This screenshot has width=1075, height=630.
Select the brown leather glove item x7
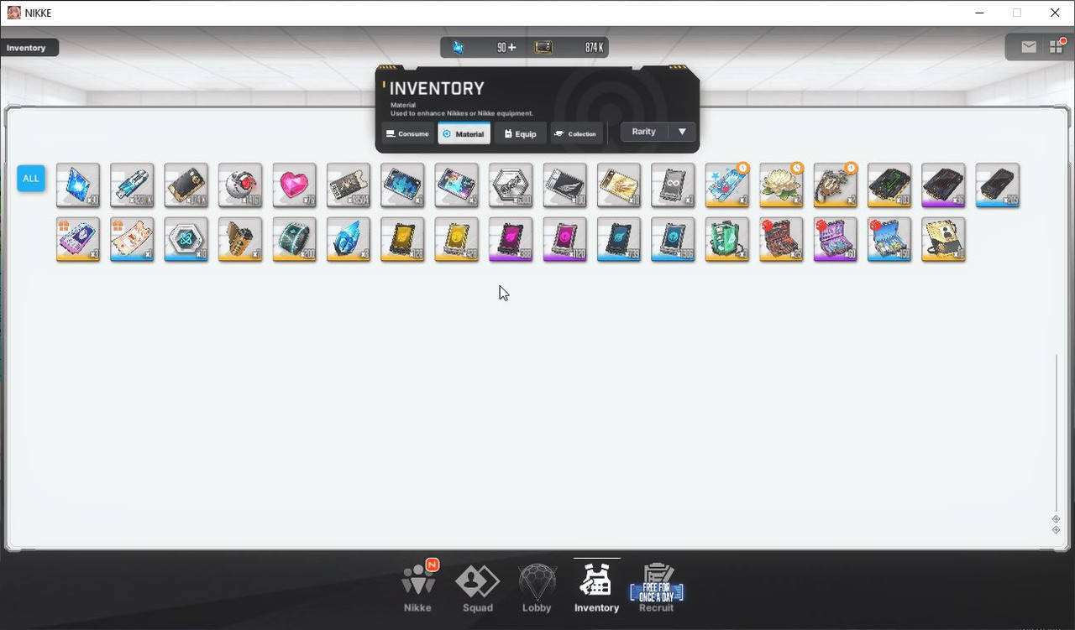(x=240, y=239)
